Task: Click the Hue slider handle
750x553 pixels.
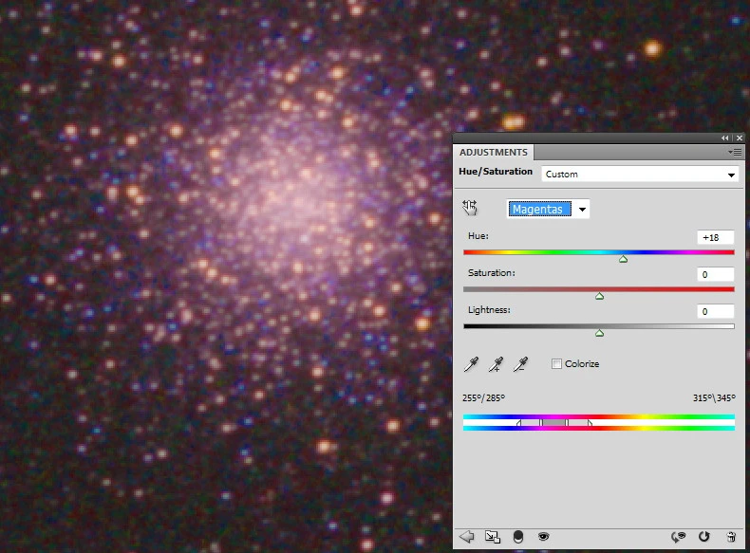Action: coord(623,259)
